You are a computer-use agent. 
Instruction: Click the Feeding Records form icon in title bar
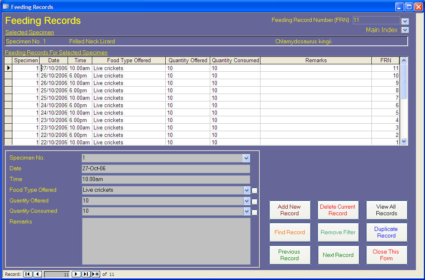[6, 7]
